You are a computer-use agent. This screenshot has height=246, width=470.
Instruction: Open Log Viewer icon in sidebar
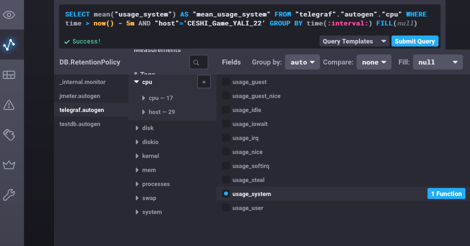click(9, 134)
